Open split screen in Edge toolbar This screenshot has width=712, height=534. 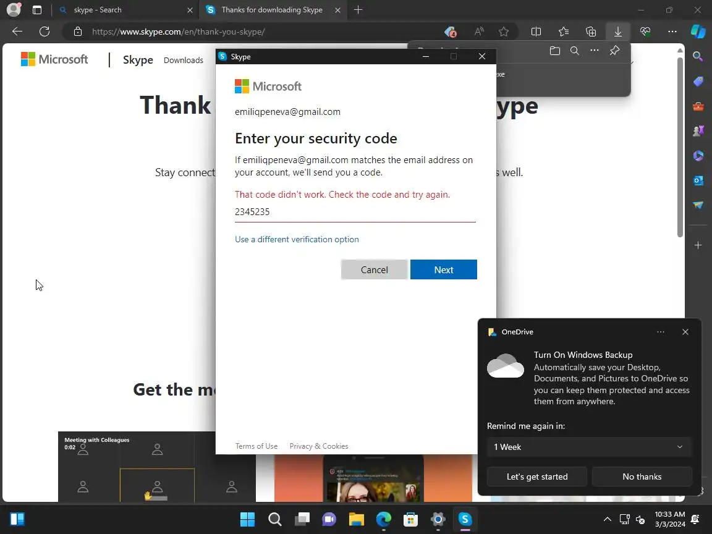(x=536, y=32)
